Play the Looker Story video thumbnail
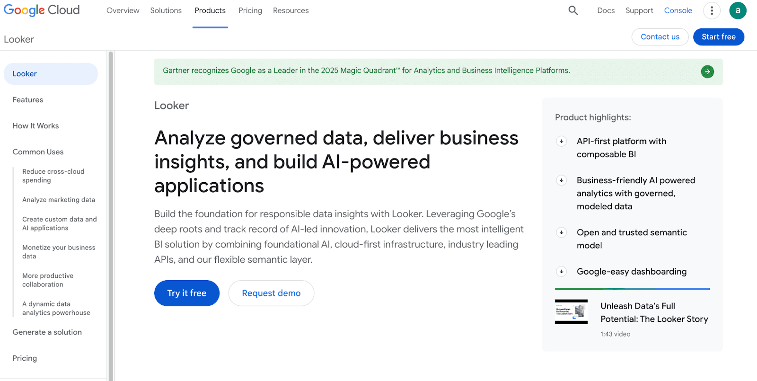 pyautogui.click(x=571, y=311)
